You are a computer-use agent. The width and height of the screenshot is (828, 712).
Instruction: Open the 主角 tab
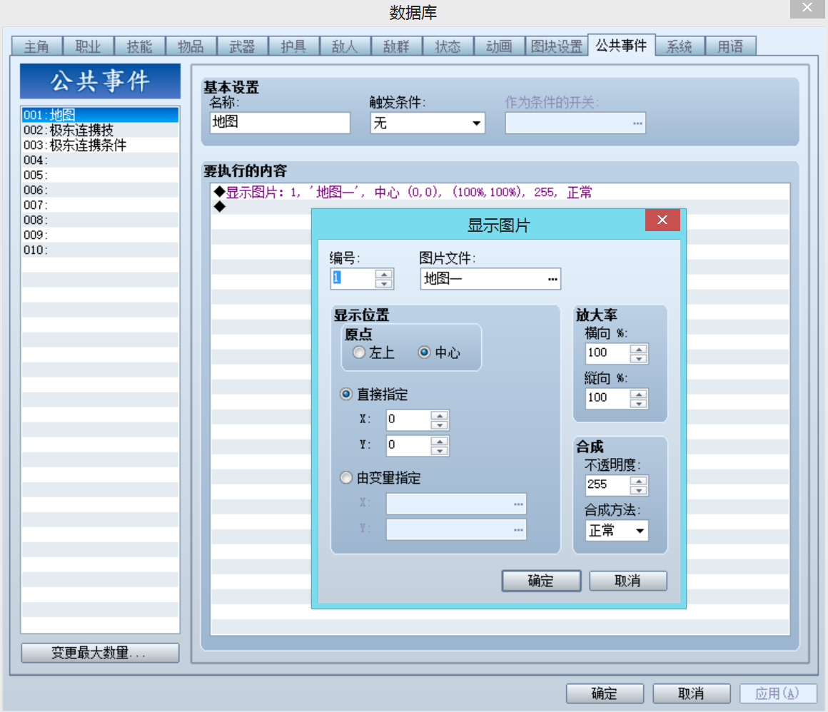[37, 46]
